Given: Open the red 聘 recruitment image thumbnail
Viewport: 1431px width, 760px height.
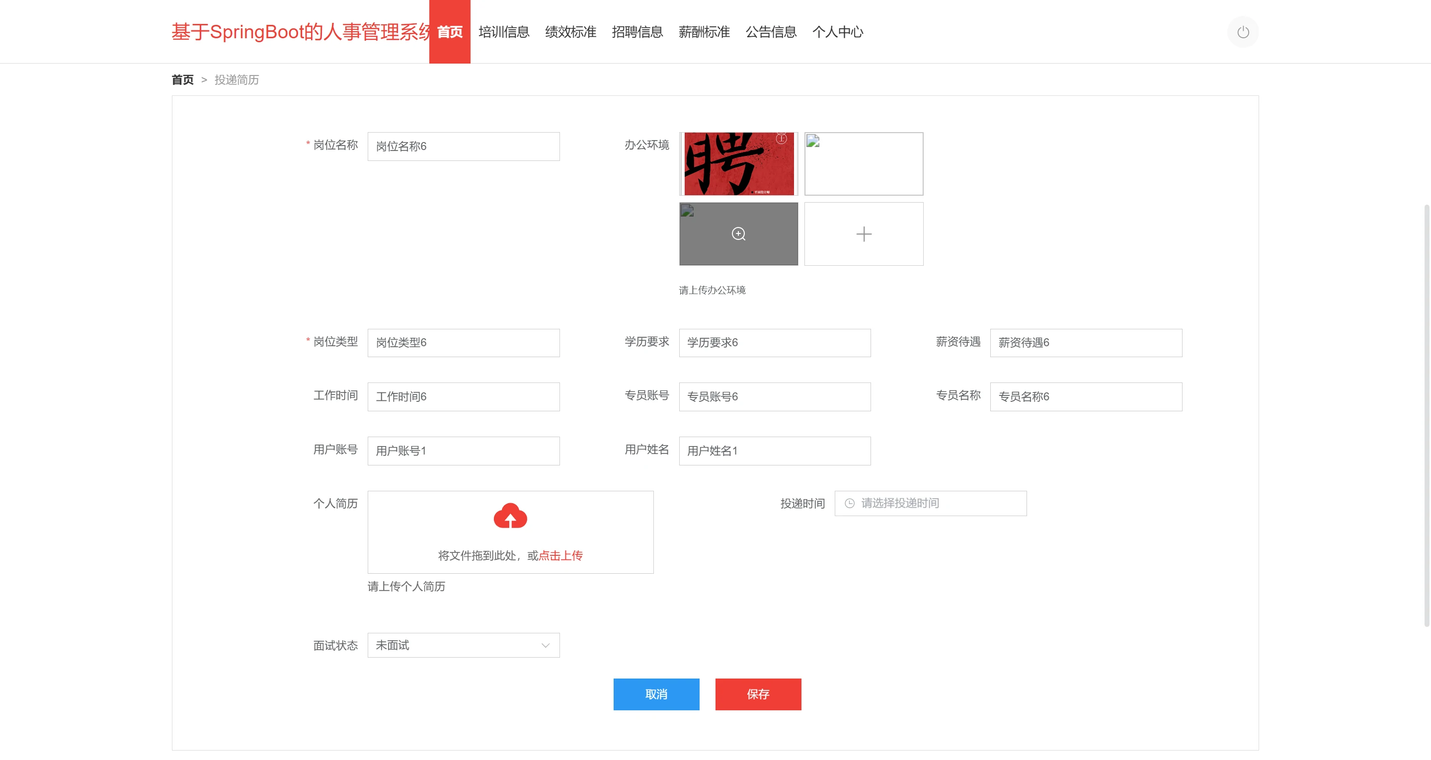Looking at the screenshot, I should coord(738,164).
